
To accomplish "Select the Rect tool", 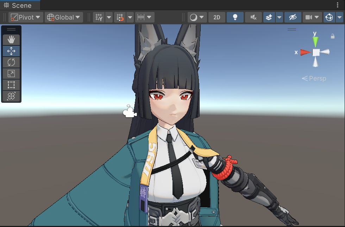I will coord(11,85).
